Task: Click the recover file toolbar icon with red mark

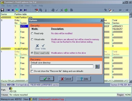Action: click(36, 10)
